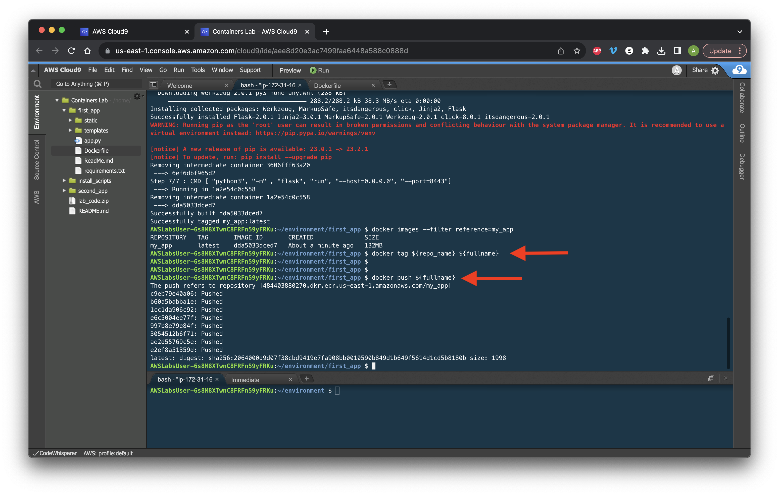Click the browser back arrow

point(39,51)
